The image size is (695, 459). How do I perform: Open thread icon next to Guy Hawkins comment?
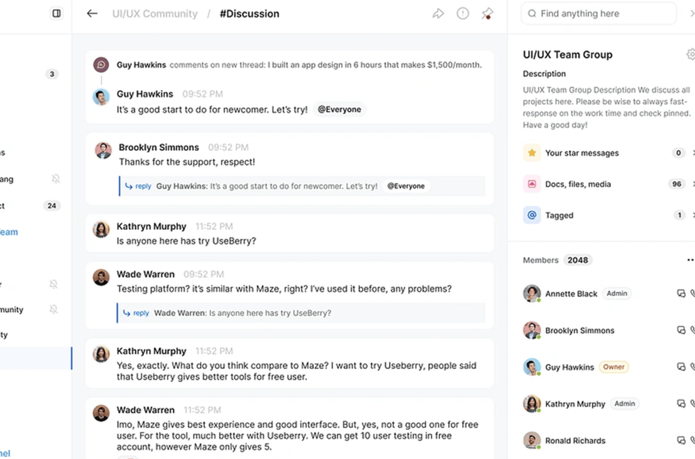tap(101, 65)
